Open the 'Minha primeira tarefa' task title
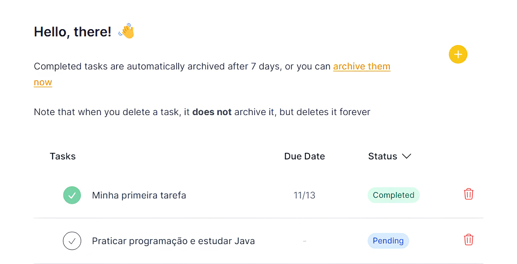The height and width of the screenshot is (264, 517). [139, 195]
